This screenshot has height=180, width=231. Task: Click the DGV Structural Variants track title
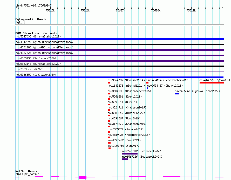tap(36, 33)
